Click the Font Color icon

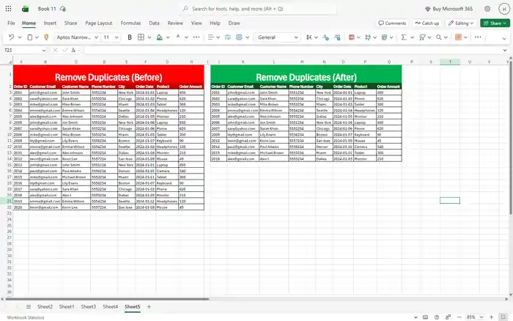[178, 37]
